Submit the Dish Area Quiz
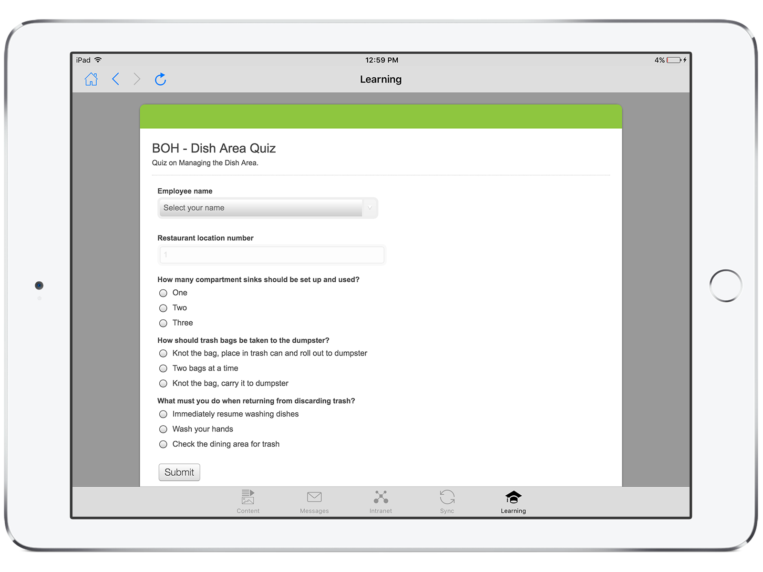This screenshot has height=572, width=763. 179,472
